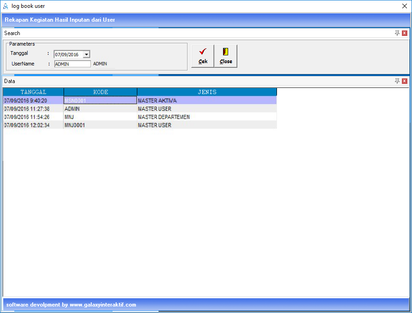This screenshot has height=313, width=412.
Task: Sort by the KODE column header
Action: point(100,92)
